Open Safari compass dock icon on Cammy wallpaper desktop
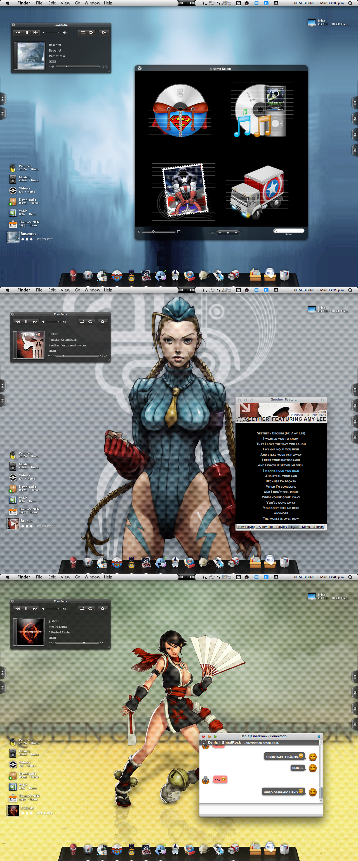The width and height of the screenshot is (358, 861). [88, 563]
